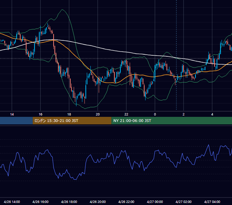Click the 4/26 22:00 date label

click(x=126, y=202)
